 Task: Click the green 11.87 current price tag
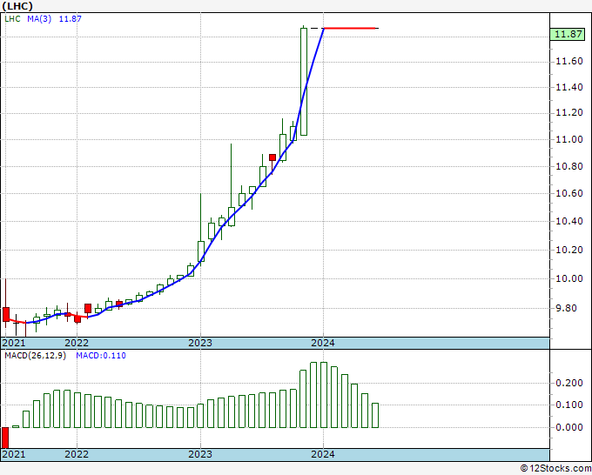568,34
